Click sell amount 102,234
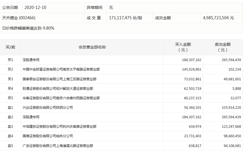Viewport: 247px width, 152px height. (x=235, y=69)
